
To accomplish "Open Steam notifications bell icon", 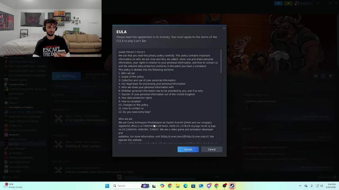I will pos(288,3).
